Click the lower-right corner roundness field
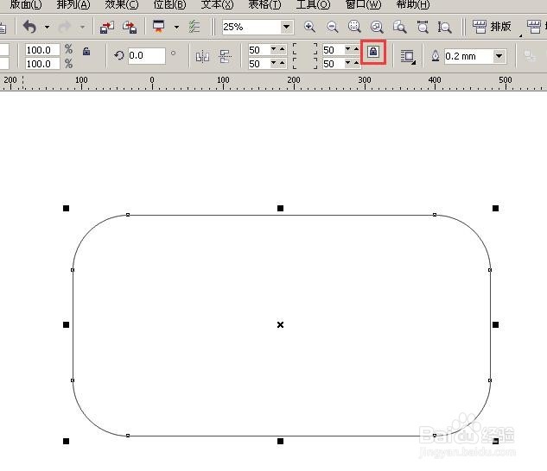547x471 pixels. 333,64
